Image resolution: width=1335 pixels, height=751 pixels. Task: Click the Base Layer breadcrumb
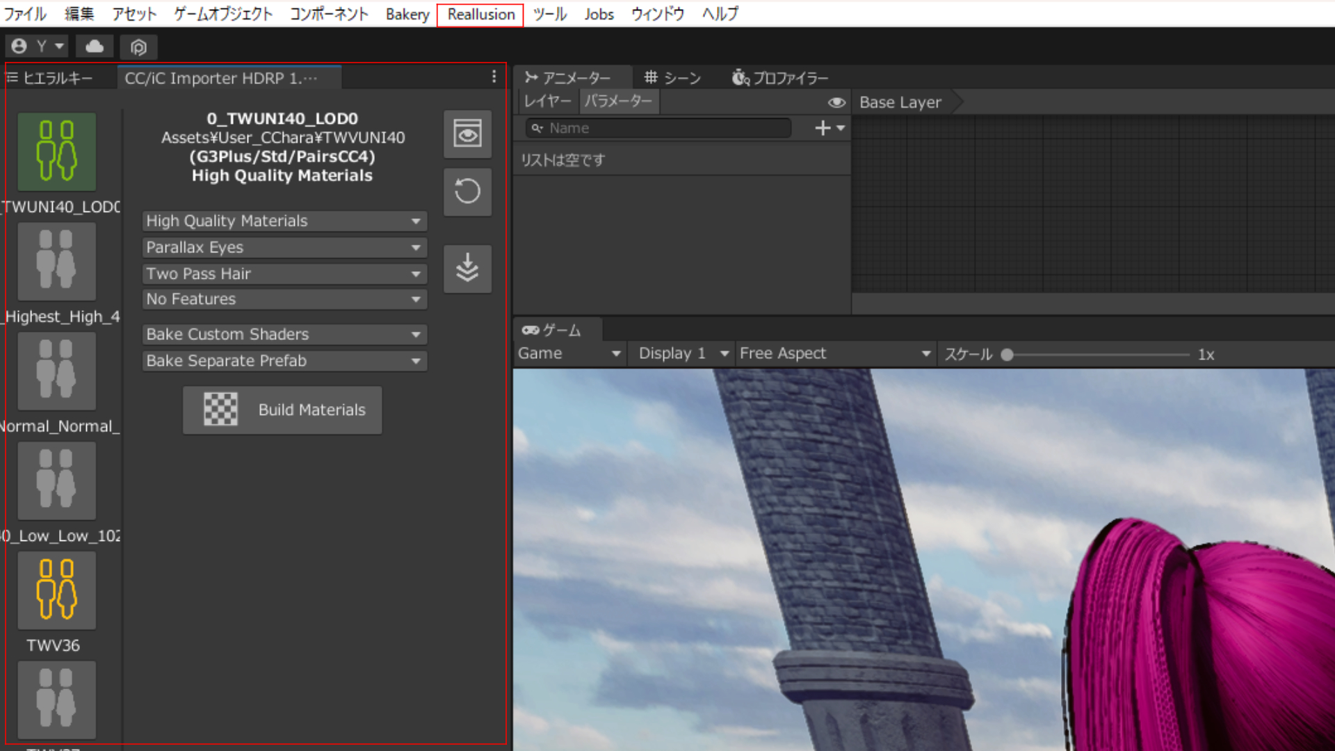coord(900,102)
